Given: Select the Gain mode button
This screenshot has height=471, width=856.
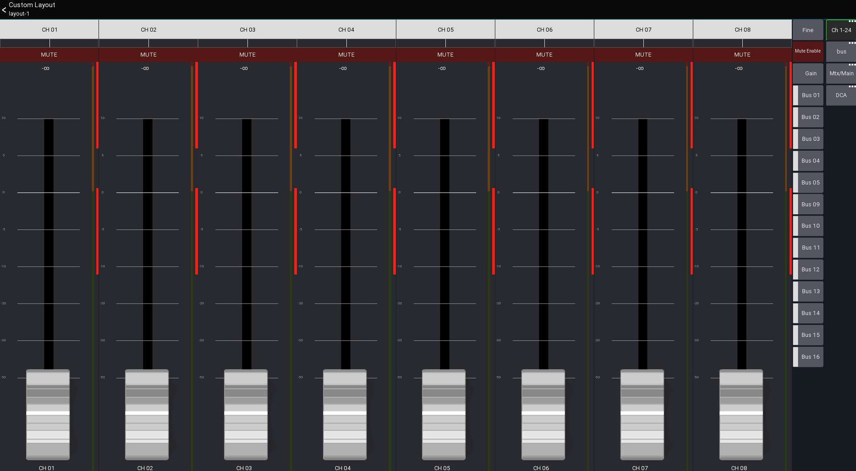Looking at the screenshot, I should [x=807, y=73].
